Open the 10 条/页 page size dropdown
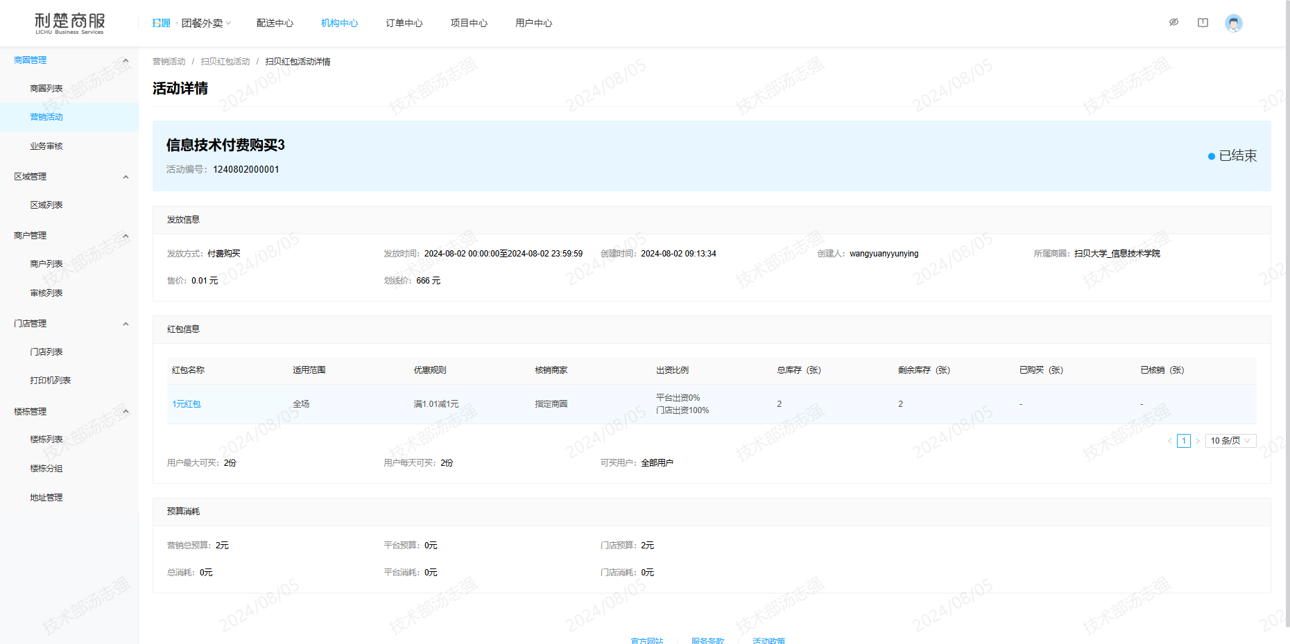The image size is (1290, 644). 1230,441
